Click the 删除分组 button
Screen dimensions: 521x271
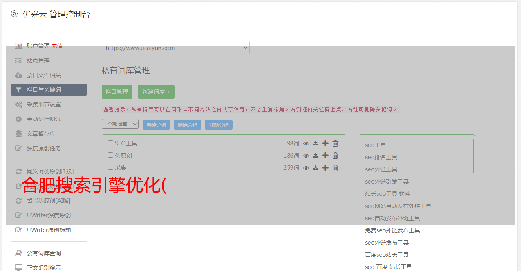coord(188,125)
